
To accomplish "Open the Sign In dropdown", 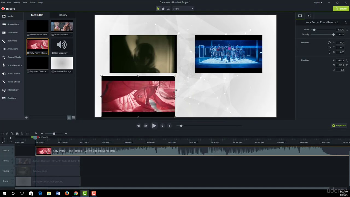I will point(318,2).
